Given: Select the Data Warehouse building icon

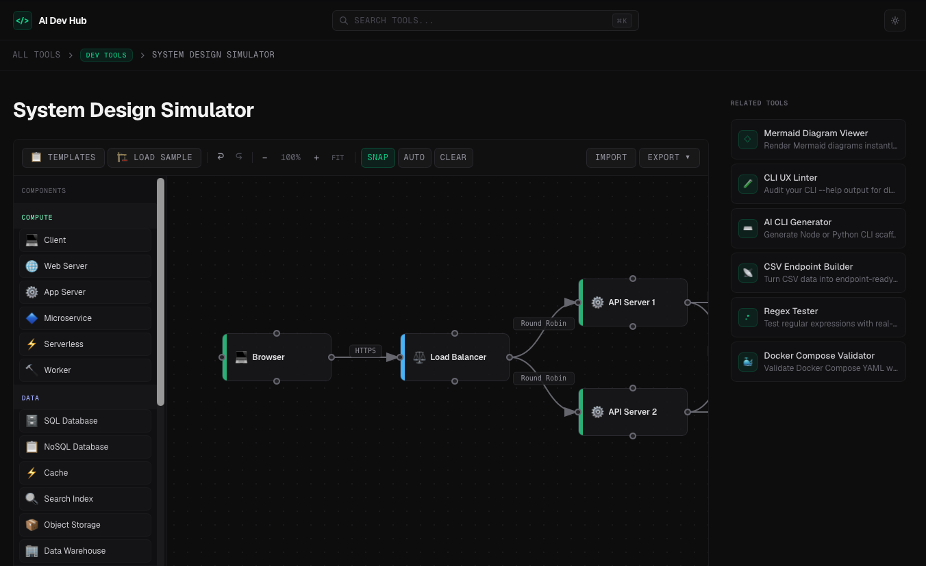Looking at the screenshot, I should point(32,551).
